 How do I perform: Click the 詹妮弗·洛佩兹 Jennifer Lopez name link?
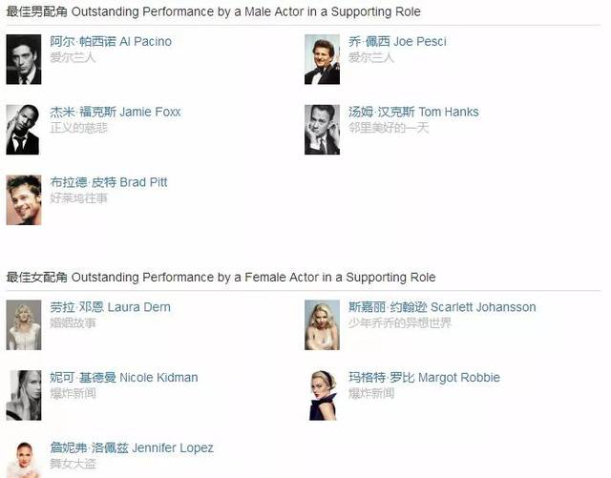tap(132, 447)
